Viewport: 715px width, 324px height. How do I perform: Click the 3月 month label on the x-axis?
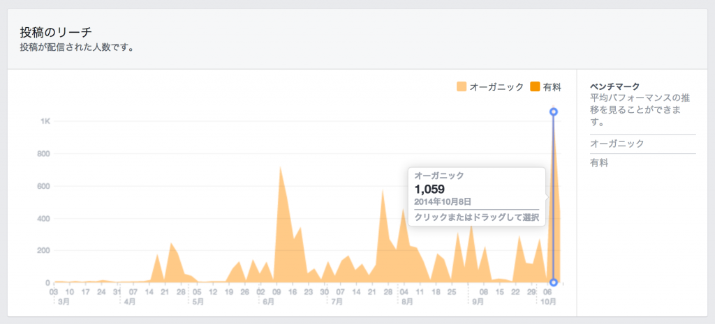tap(64, 302)
